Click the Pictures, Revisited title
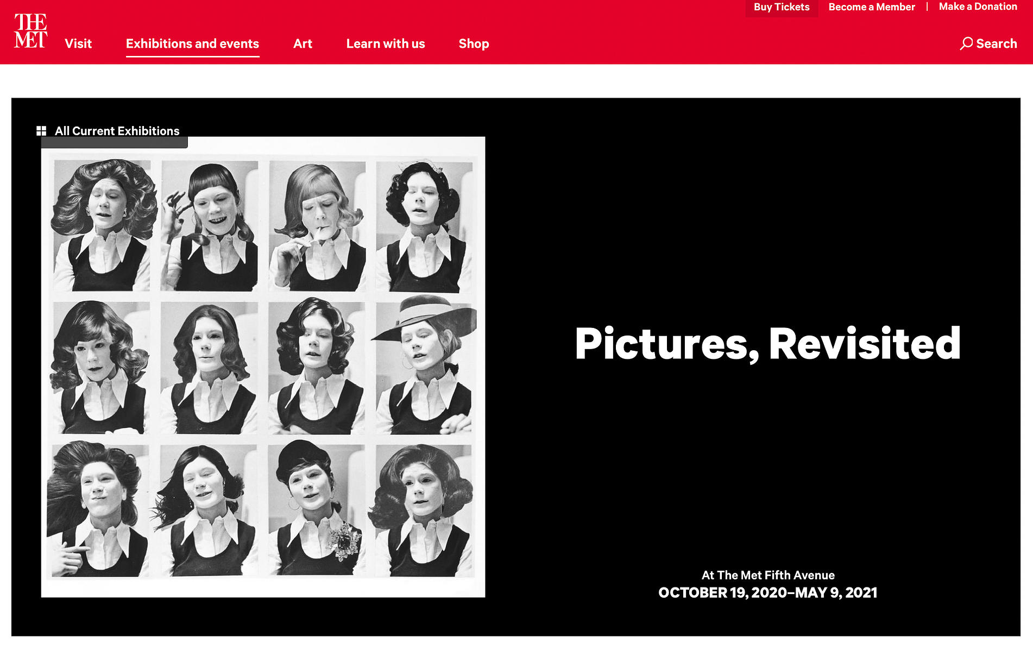1033x651 pixels. (x=767, y=344)
